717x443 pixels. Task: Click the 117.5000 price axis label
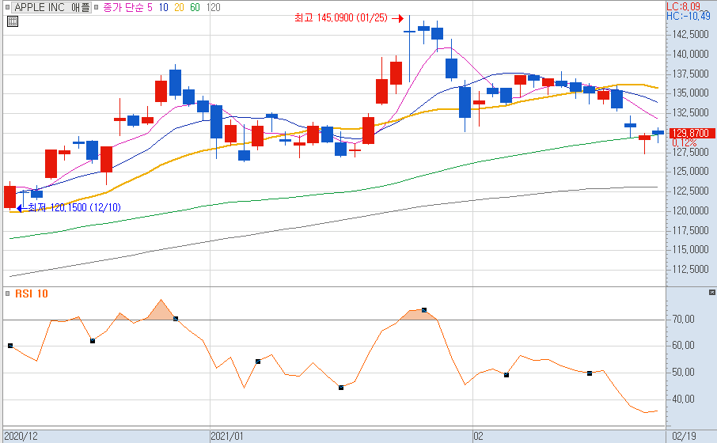(x=690, y=230)
